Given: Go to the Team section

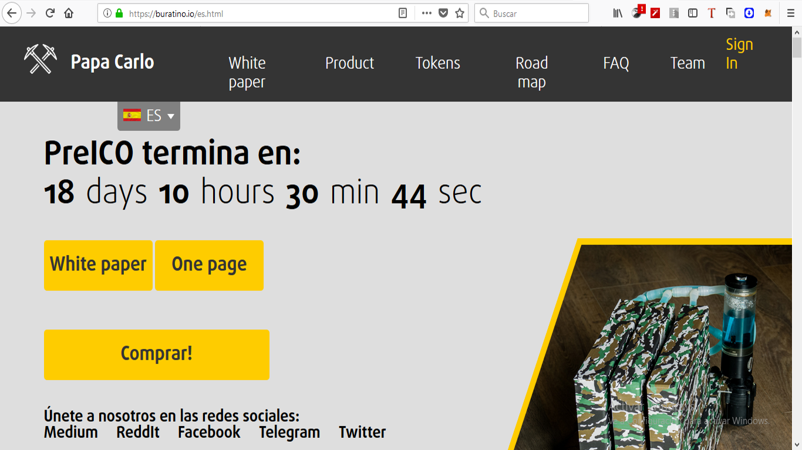Looking at the screenshot, I should (x=688, y=63).
